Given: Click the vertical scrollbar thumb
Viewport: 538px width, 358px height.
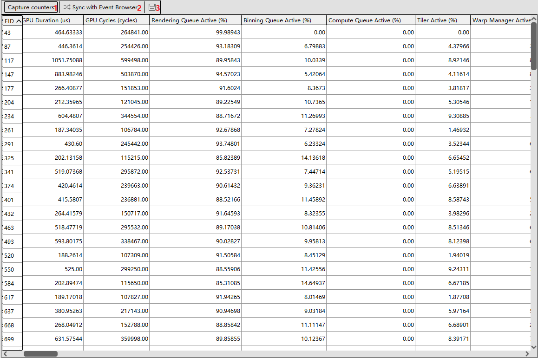Looking at the screenshot, I should [534, 46].
